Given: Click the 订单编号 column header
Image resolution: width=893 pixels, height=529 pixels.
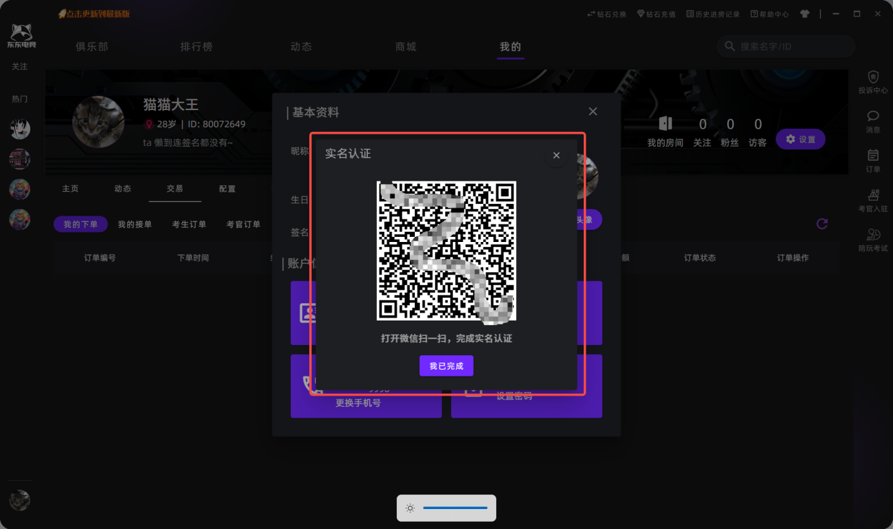Looking at the screenshot, I should 100,257.
